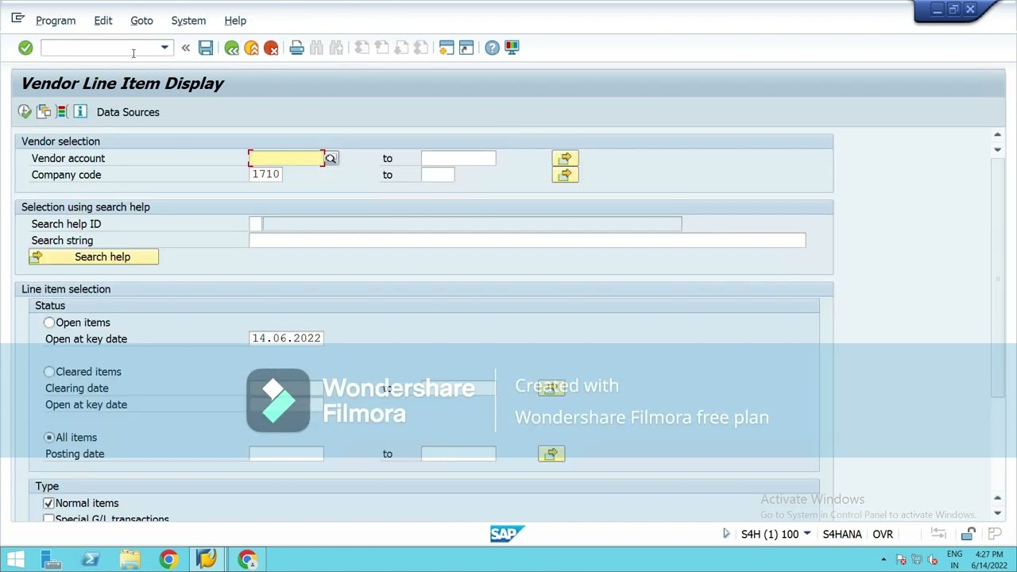Select the Open items radio button

point(49,323)
